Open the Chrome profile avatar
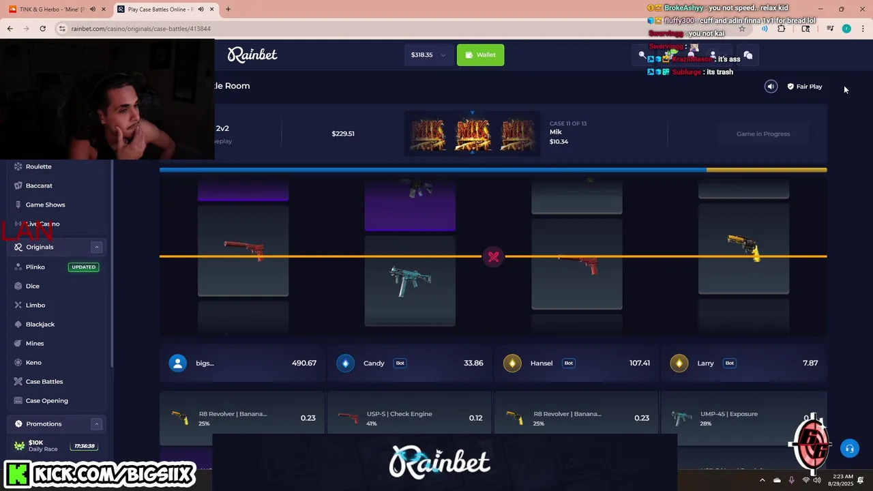Viewport: 873px width, 491px height. 846,29
